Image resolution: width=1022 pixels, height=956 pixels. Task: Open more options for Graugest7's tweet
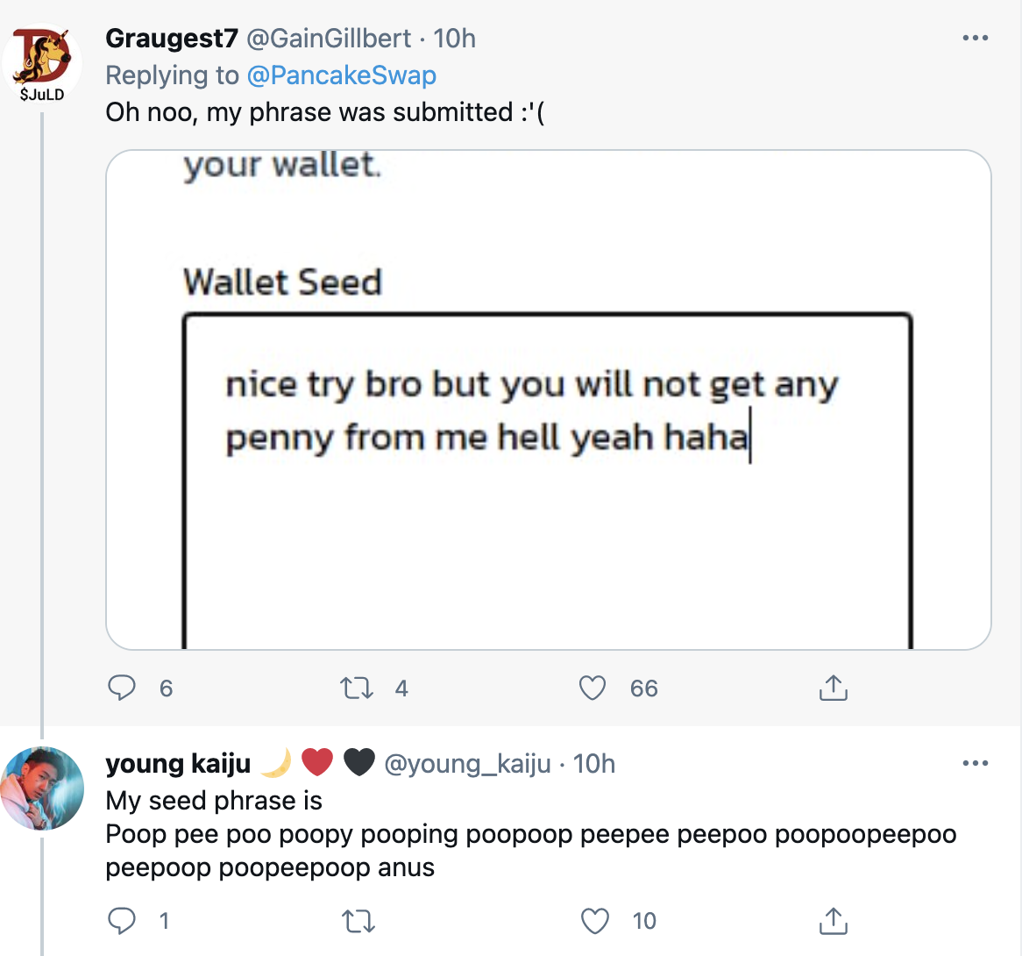pos(975,39)
